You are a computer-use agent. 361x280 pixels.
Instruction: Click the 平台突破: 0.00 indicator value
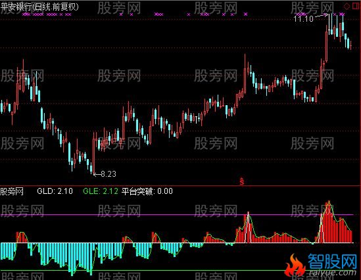tap(147, 191)
